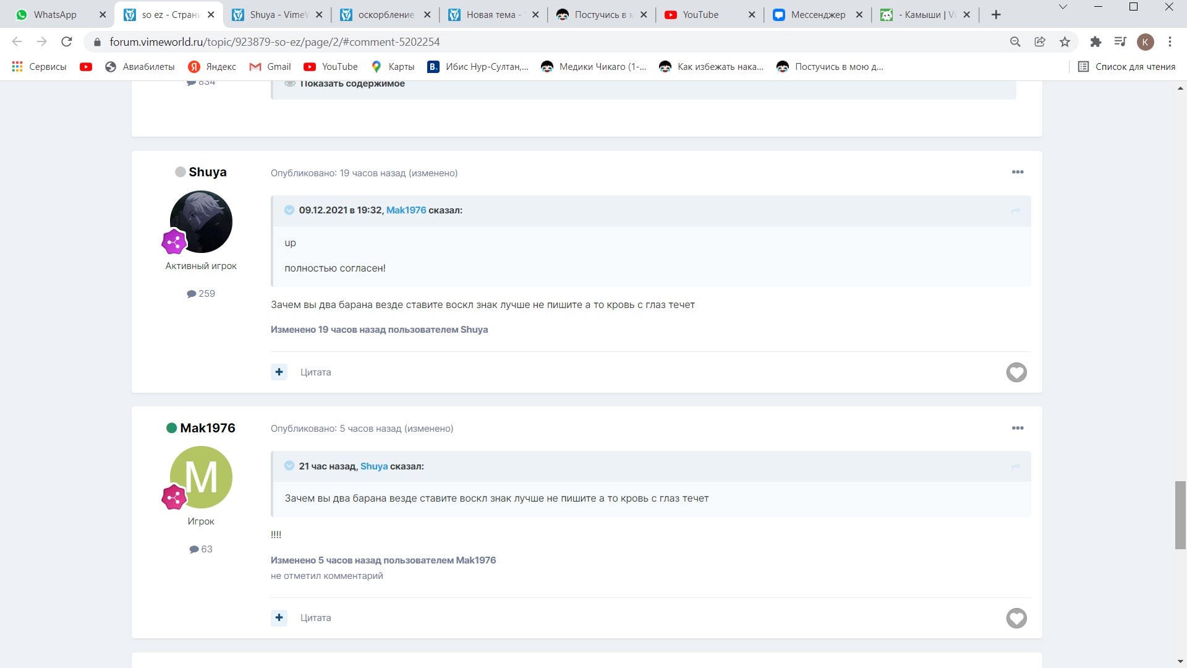The width and height of the screenshot is (1187, 668).
Task: Bookmark page with star icon
Action: (1065, 42)
